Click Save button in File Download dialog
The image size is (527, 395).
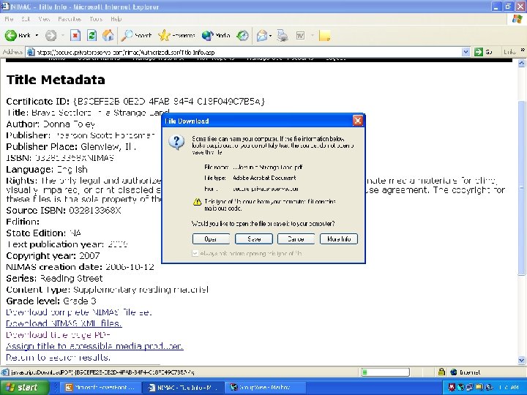click(254, 238)
